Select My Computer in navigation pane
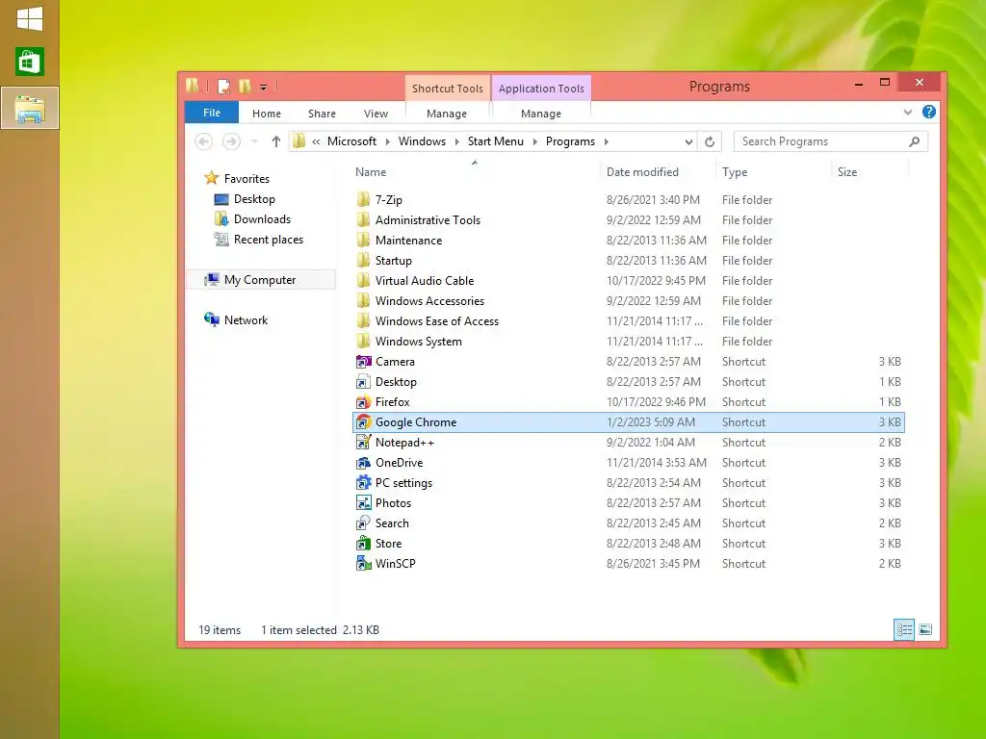Image resolution: width=986 pixels, height=739 pixels. [260, 280]
